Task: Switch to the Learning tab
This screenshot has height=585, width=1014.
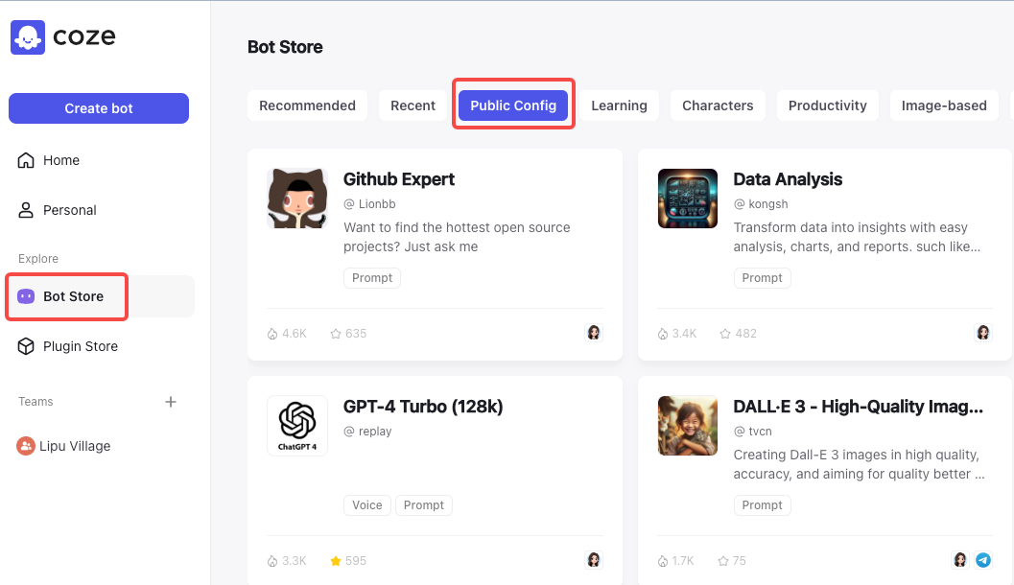Action: coord(619,105)
